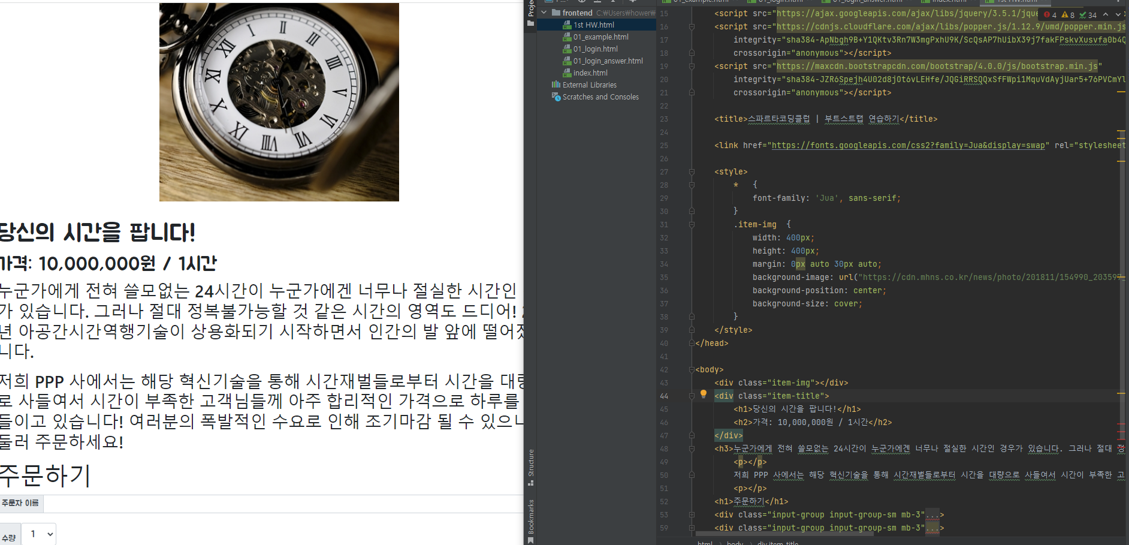Click the 주문자 이름 label on webpage
The width and height of the screenshot is (1129, 545).
pyautogui.click(x=20, y=503)
